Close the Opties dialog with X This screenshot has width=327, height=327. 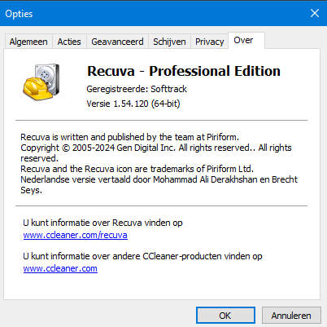pyautogui.click(x=315, y=13)
